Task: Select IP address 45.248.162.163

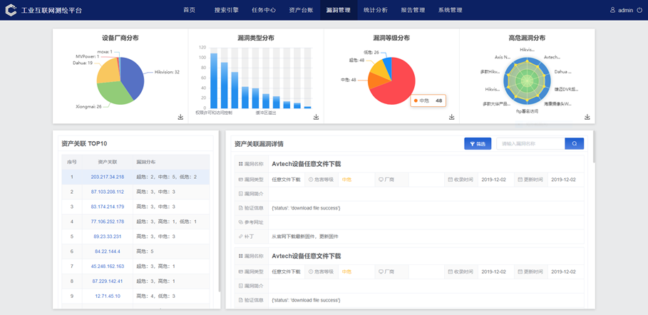Action: (108, 266)
